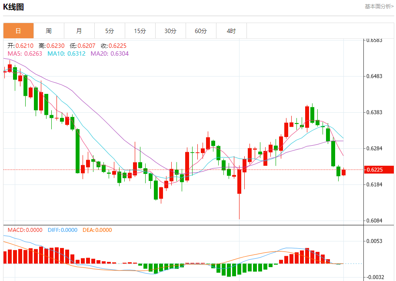Click the MA20: 0.6304 indicator label
The width and height of the screenshot is (396, 281).
click(x=110, y=54)
